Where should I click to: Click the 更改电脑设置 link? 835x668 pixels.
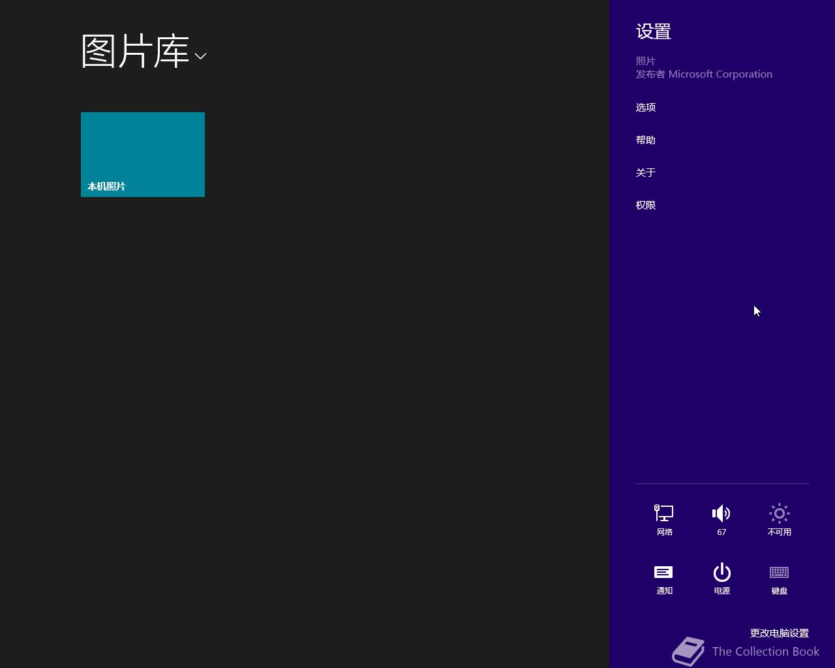pos(780,633)
